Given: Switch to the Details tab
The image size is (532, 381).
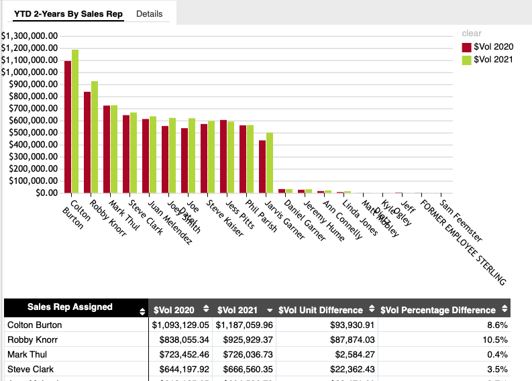Looking at the screenshot, I should [x=149, y=13].
